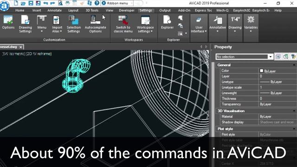Open the Workspace settings icon
This screenshot has width=297, height=167.
[145, 20]
